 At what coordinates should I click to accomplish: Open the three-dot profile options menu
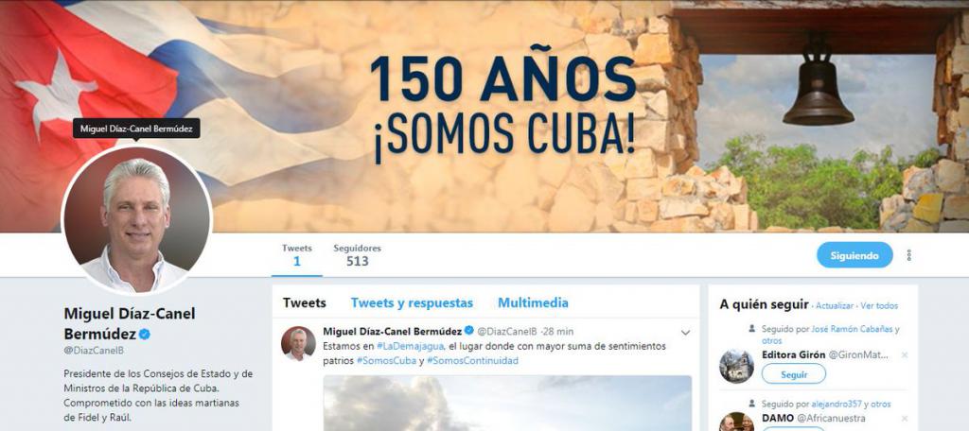coord(908,255)
